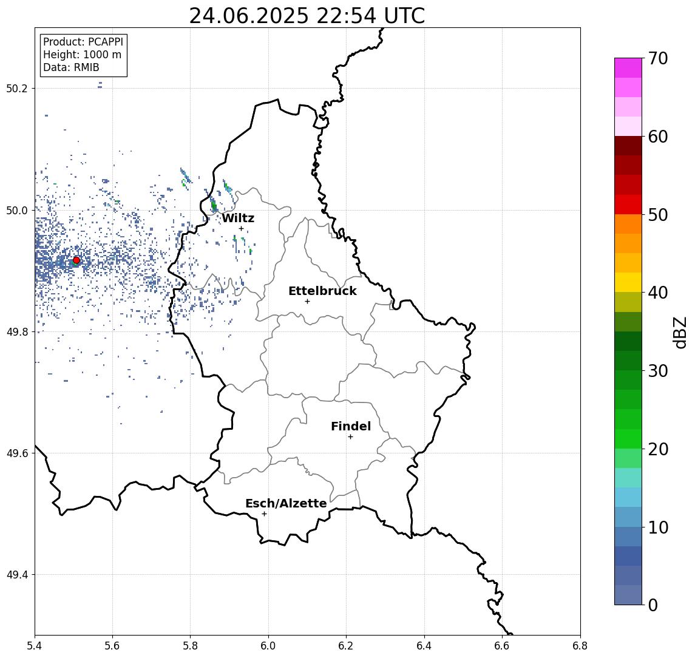Click the orange swatch just below 50 dBZ
695x658 pixels.
(628, 225)
